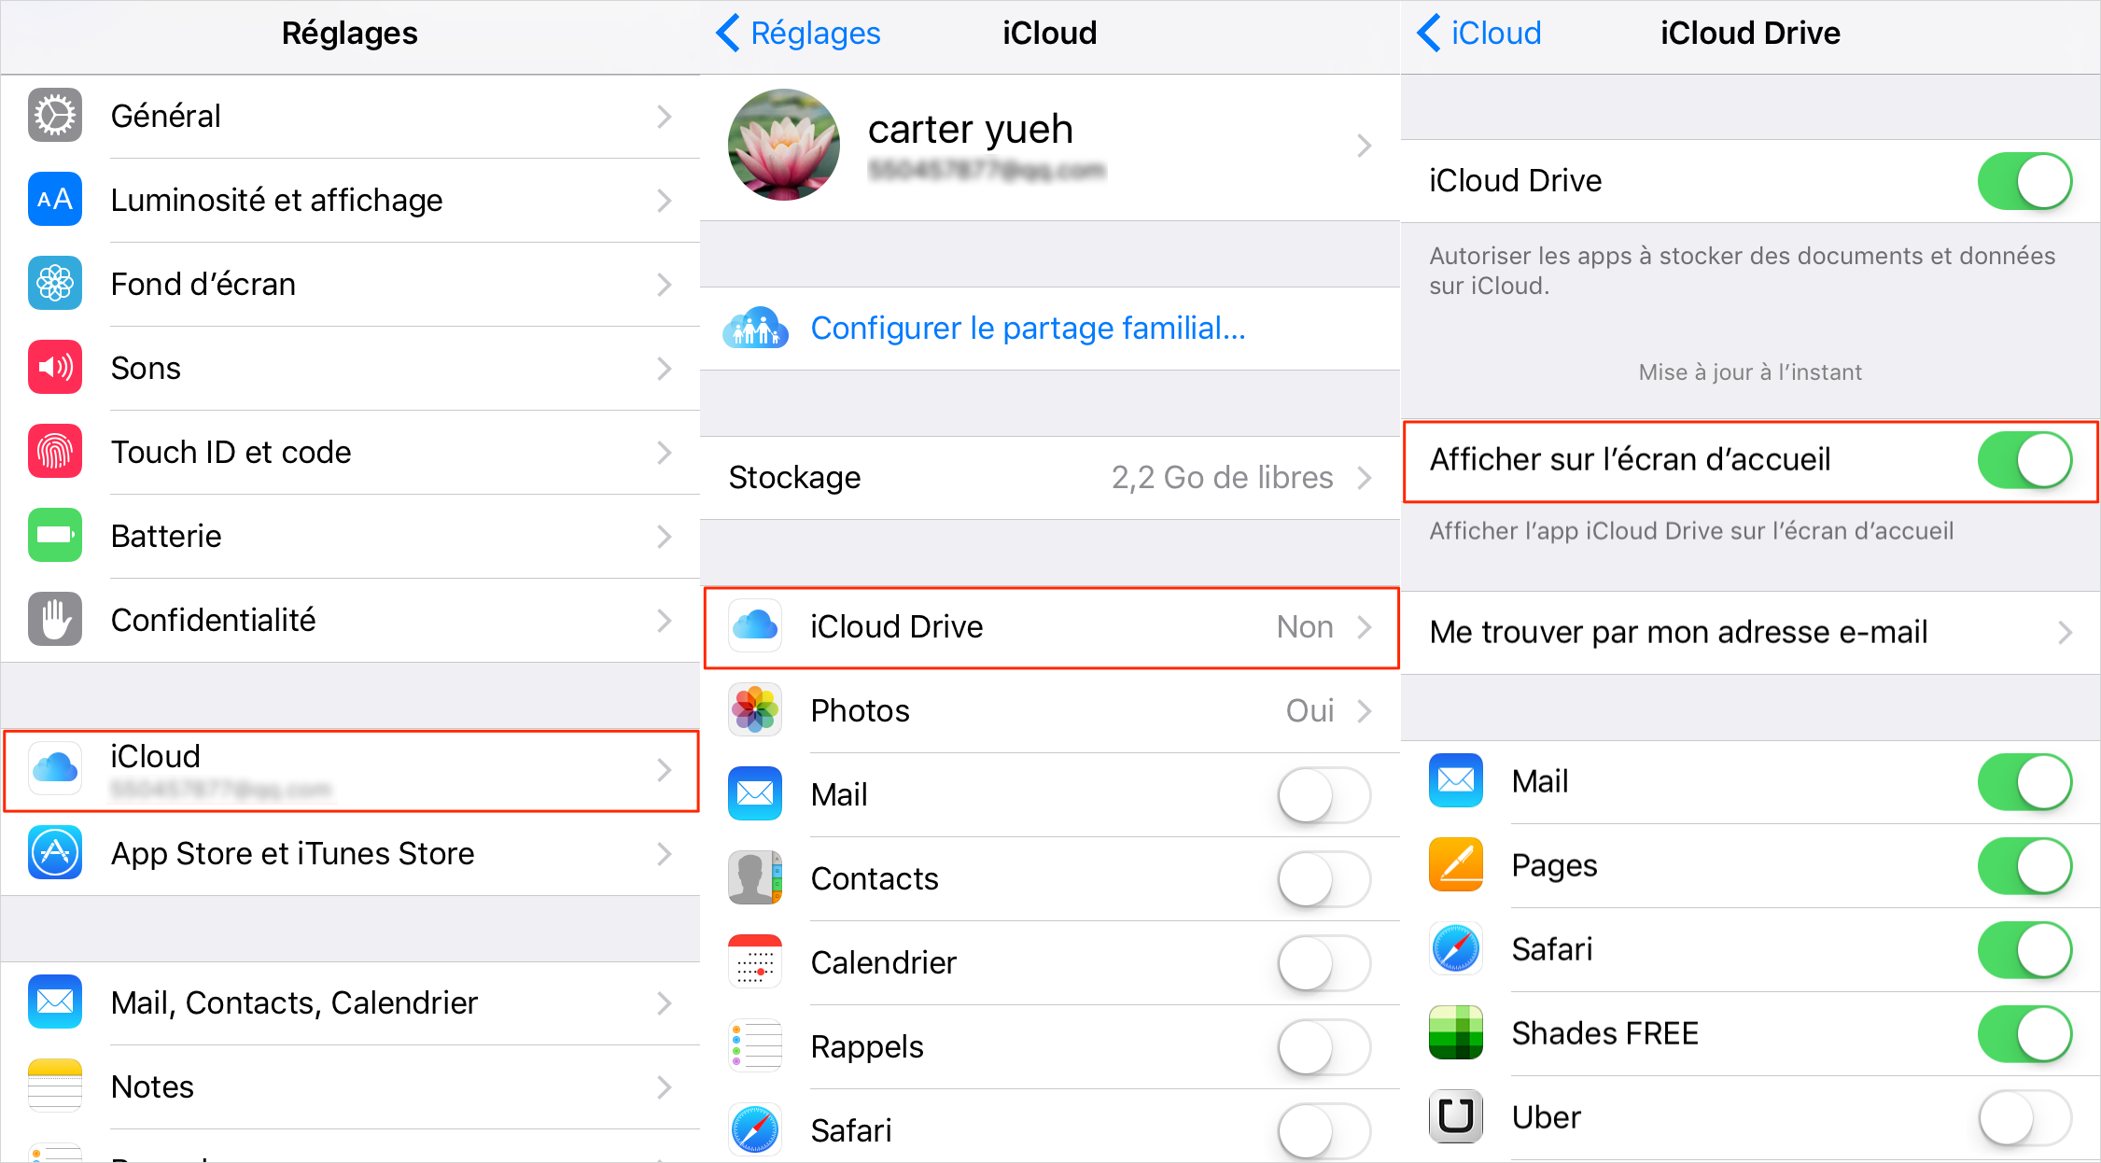Open Fond d'écran chevron
Screen dimensions: 2101x1163
[664, 285]
